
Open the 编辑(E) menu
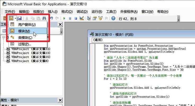(x=24, y=12)
